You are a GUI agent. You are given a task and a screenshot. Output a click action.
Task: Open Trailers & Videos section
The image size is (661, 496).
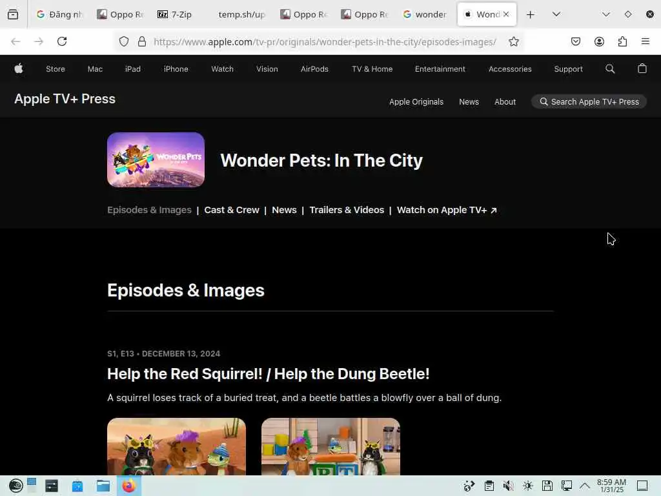tap(347, 210)
